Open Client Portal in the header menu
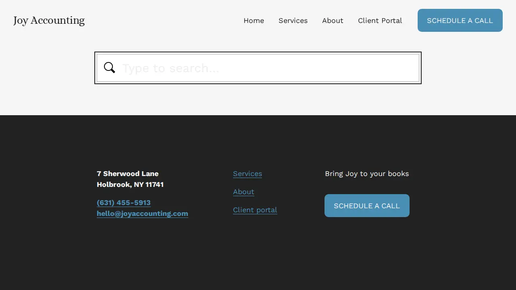The height and width of the screenshot is (290, 516). click(380, 21)
